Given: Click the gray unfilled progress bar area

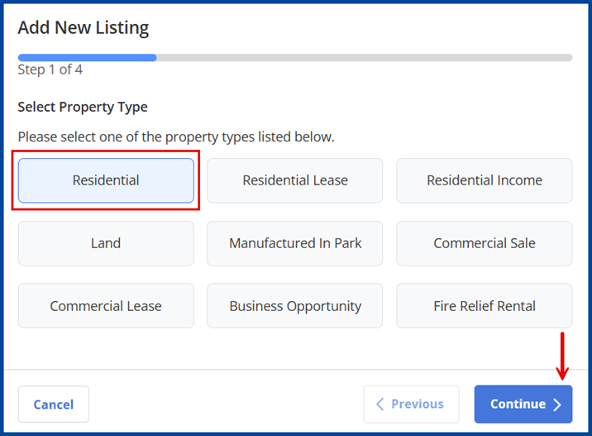Looking at the screenshot, I should point(364,58).
